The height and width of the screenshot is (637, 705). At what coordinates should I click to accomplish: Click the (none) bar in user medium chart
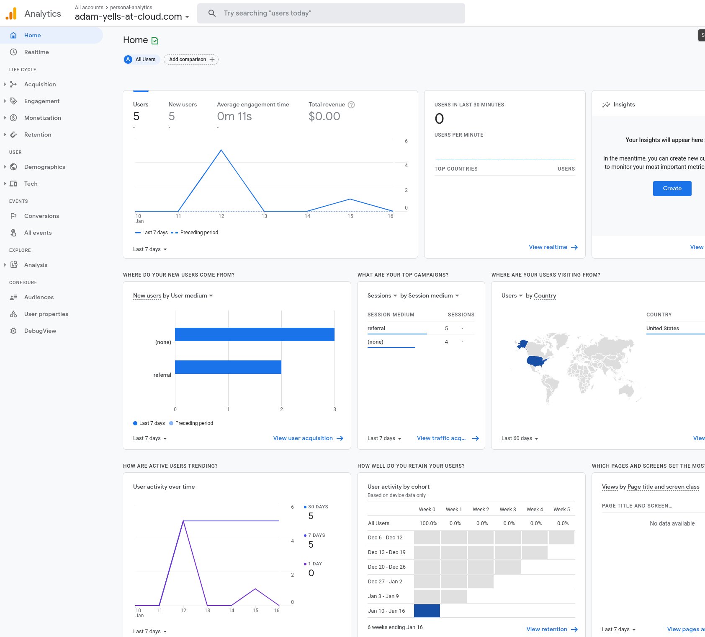[x=255, y=334]
